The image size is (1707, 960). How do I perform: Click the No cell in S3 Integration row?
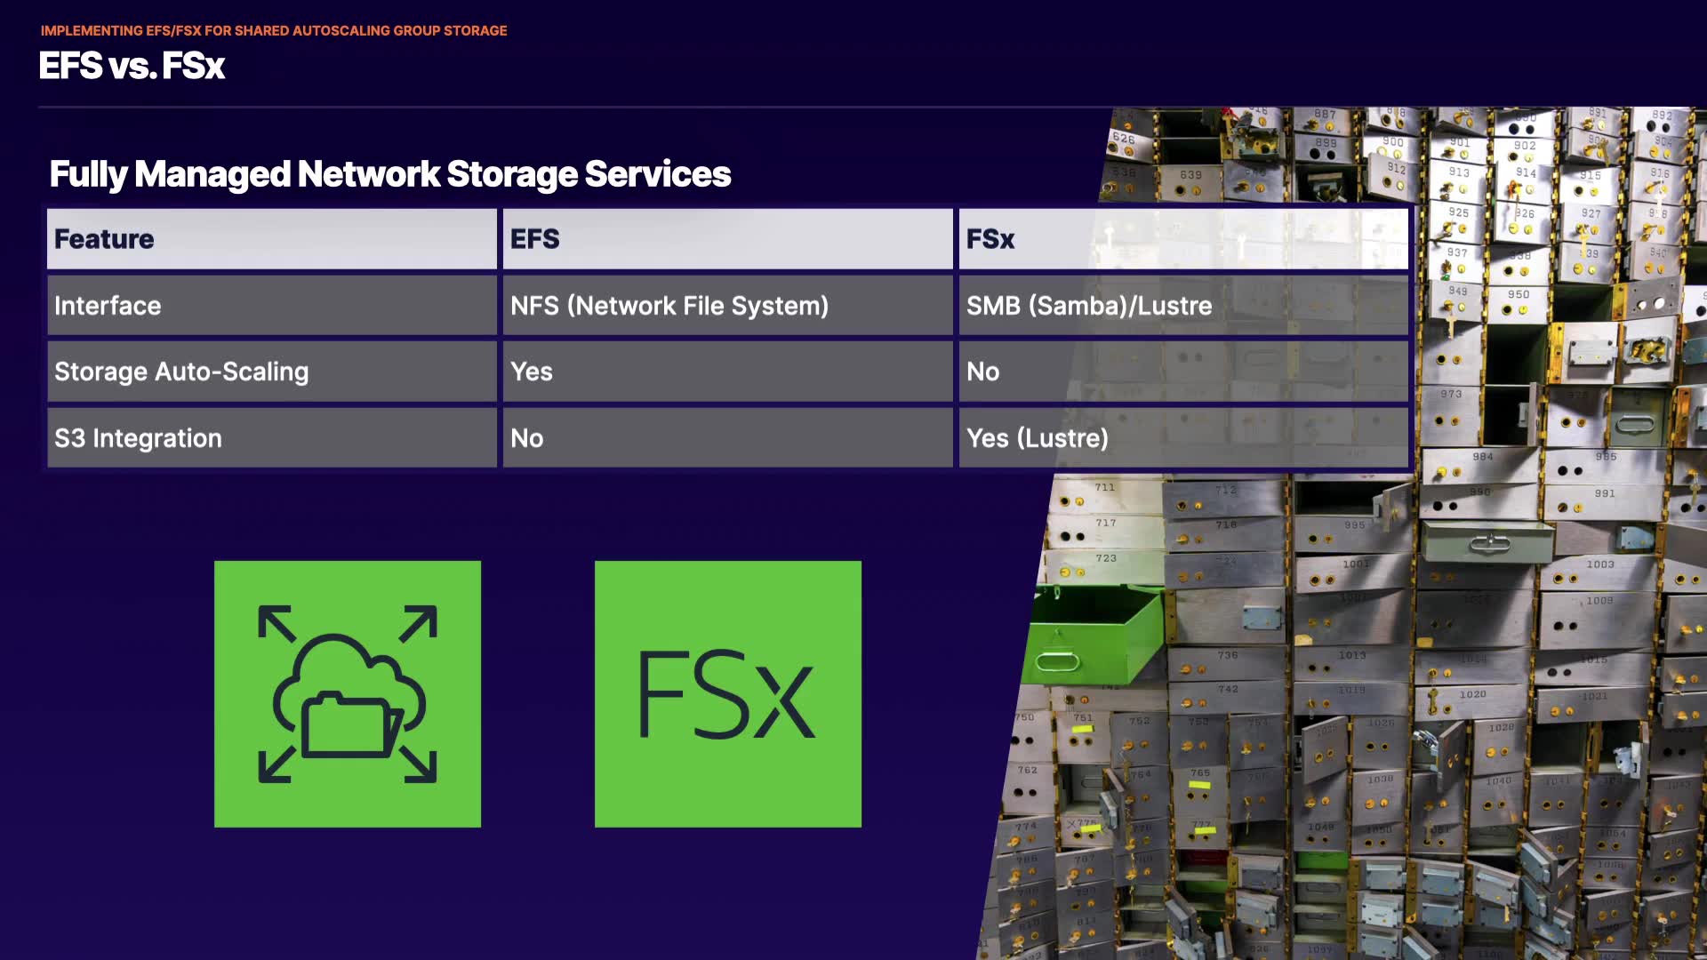pyautogui.click(x=526, y=438)
